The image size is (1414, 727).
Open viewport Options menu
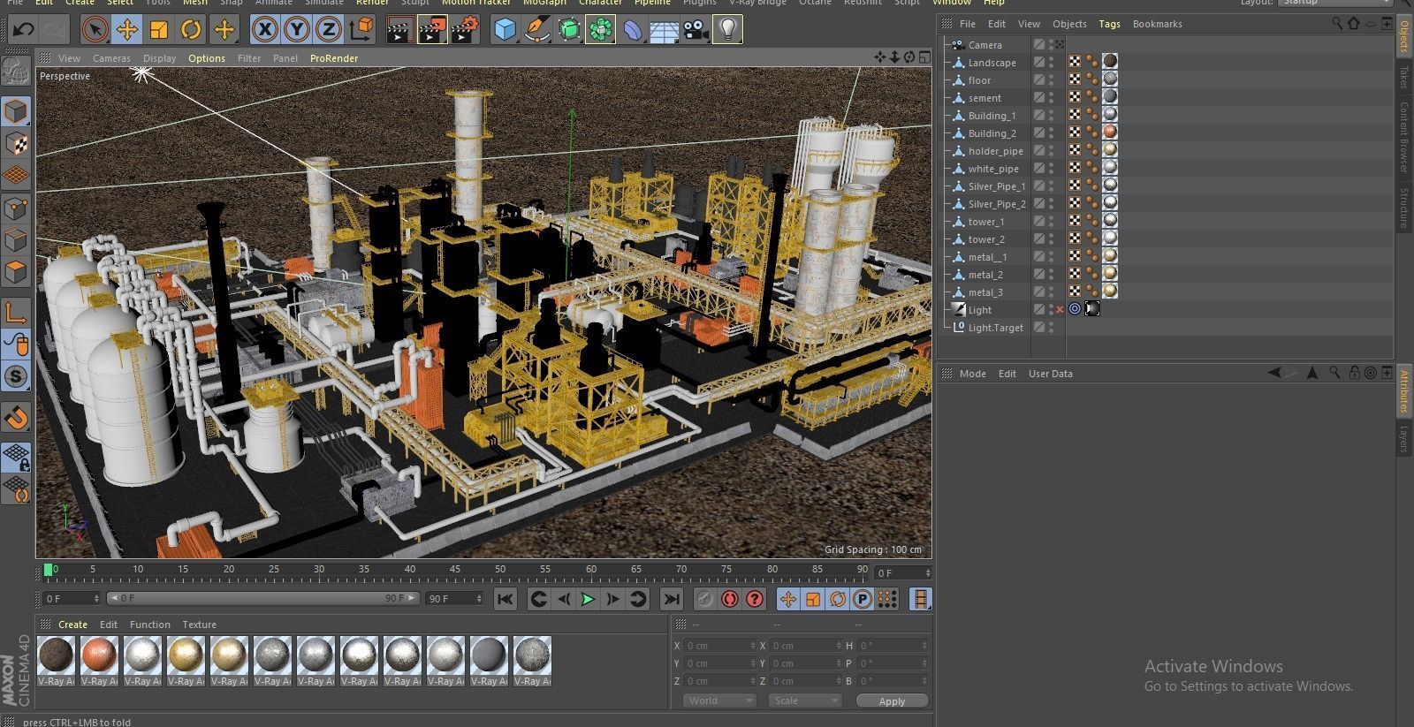(206, 58)
